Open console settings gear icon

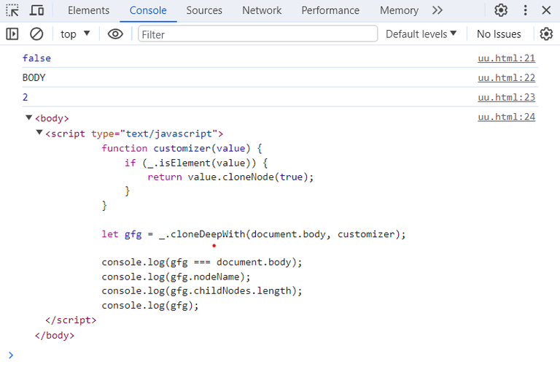[546, 34]
